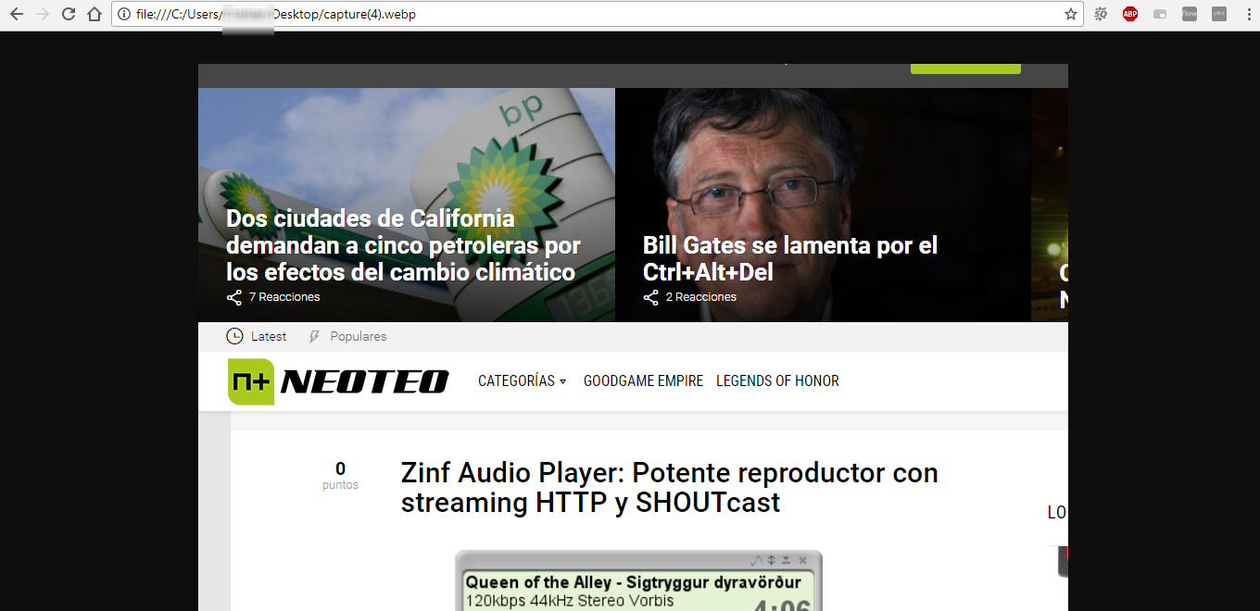Image resolution: width=1260 pixels, height=611 pixels.
Task: Click the up-down arrows icon on Zinf player
Action: coord(771,560)
